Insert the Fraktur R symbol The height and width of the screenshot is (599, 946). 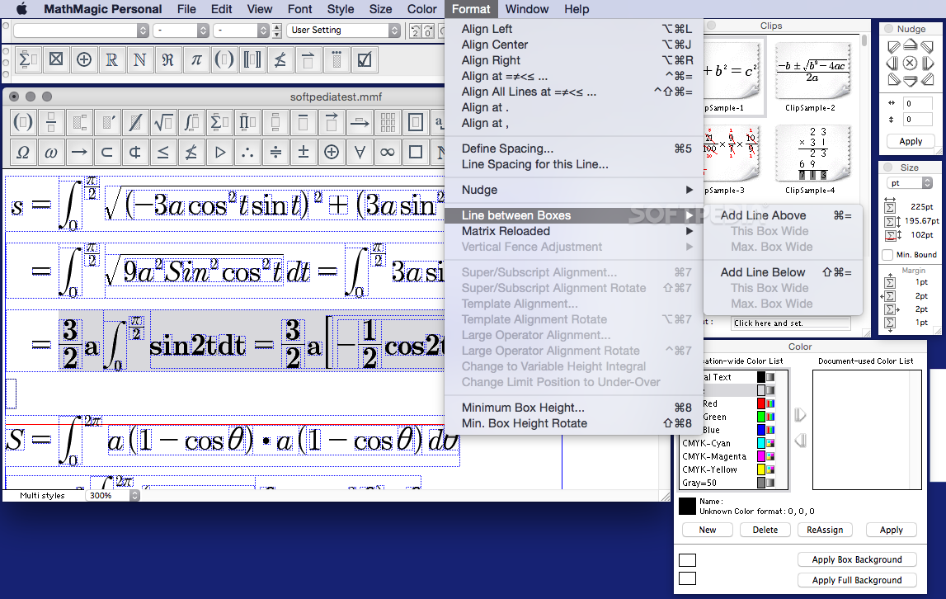tap(167, 59)
